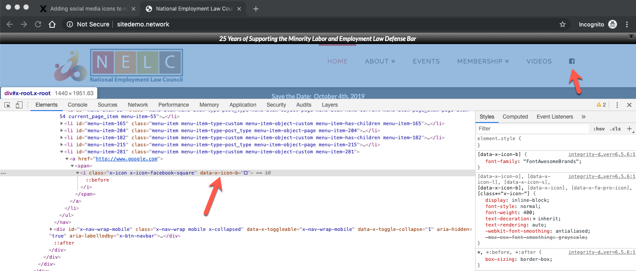Toggle the :hov element state panel
The width and height of the screenshot is (636, 271).
point(599,129)
